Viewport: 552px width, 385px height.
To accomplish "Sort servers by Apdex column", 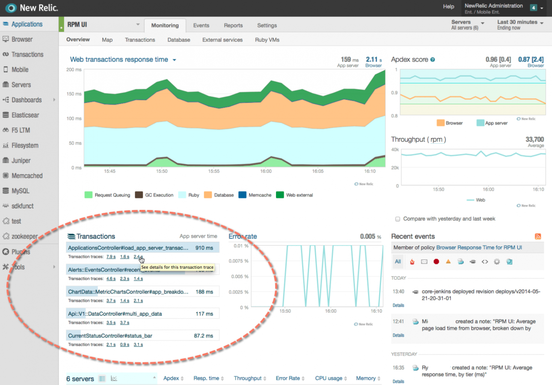I will (174, 379).
